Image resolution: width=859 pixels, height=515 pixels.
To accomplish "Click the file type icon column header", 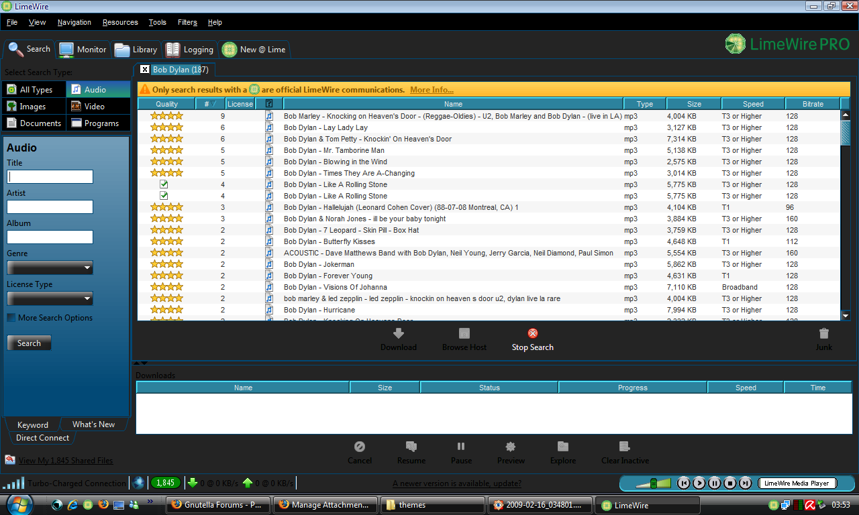I will coord(269,104).
